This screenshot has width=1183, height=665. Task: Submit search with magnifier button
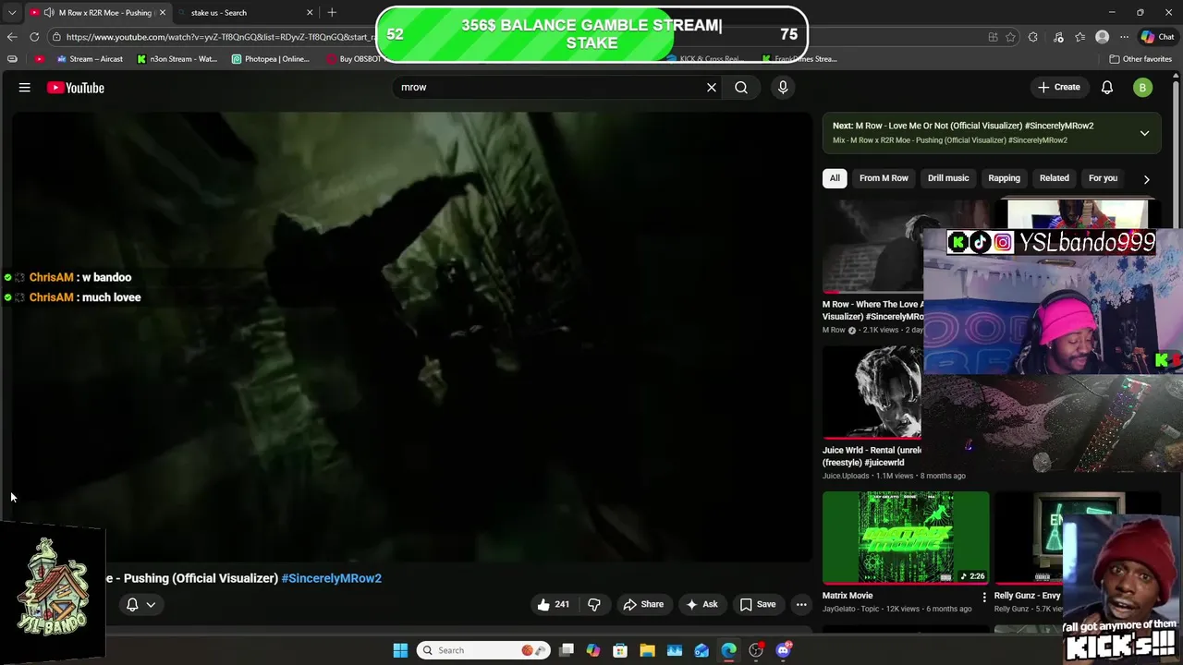741,88
